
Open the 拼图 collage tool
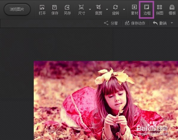click(x=159, y=10)
